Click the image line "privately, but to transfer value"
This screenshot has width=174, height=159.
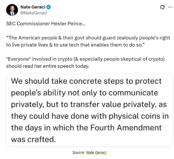[89, 105]
